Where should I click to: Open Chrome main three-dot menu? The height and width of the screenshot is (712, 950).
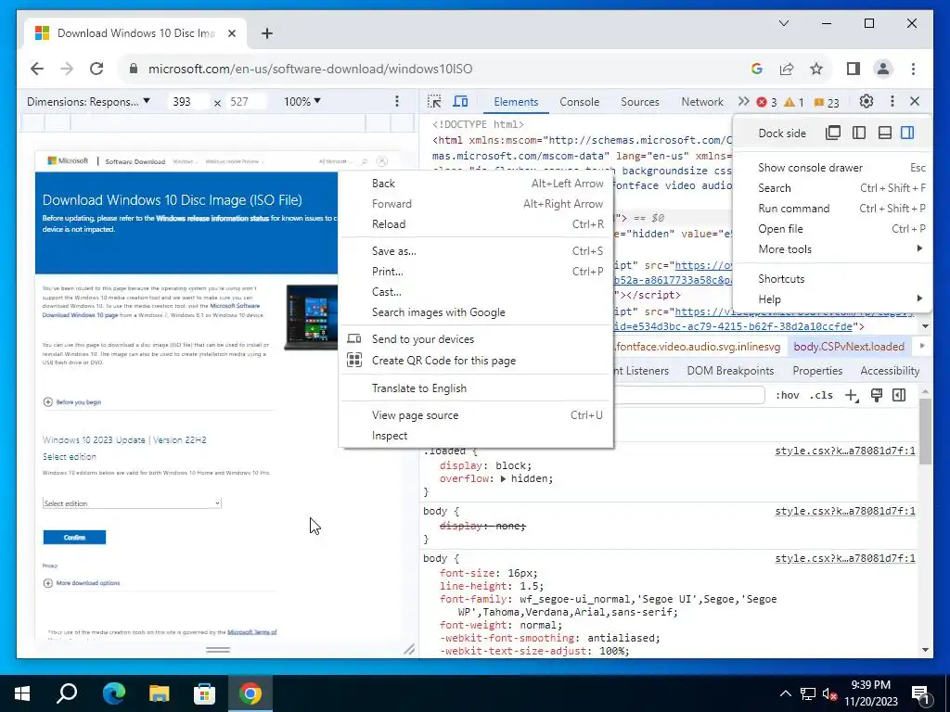(913, 69)
